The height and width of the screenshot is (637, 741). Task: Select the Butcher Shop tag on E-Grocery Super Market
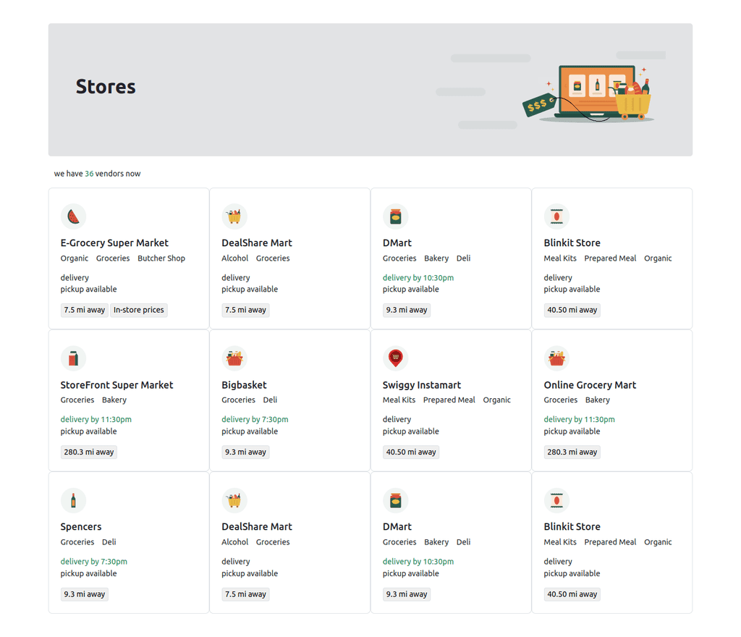(161, 258)
